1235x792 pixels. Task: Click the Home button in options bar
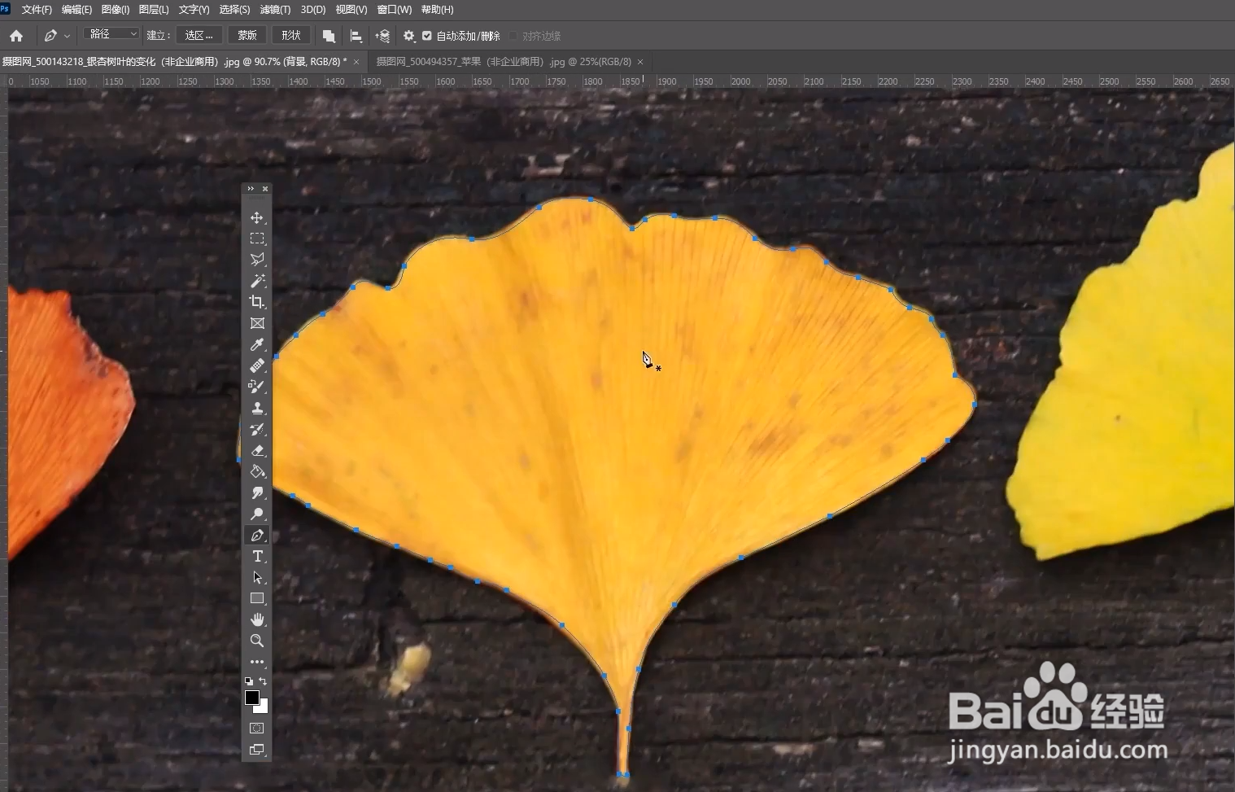[16, 36]
